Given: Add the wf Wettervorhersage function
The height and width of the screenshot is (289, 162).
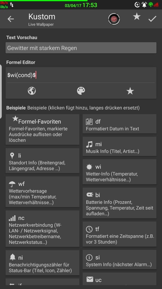Looking at the screenshot, I should [42, 192].
